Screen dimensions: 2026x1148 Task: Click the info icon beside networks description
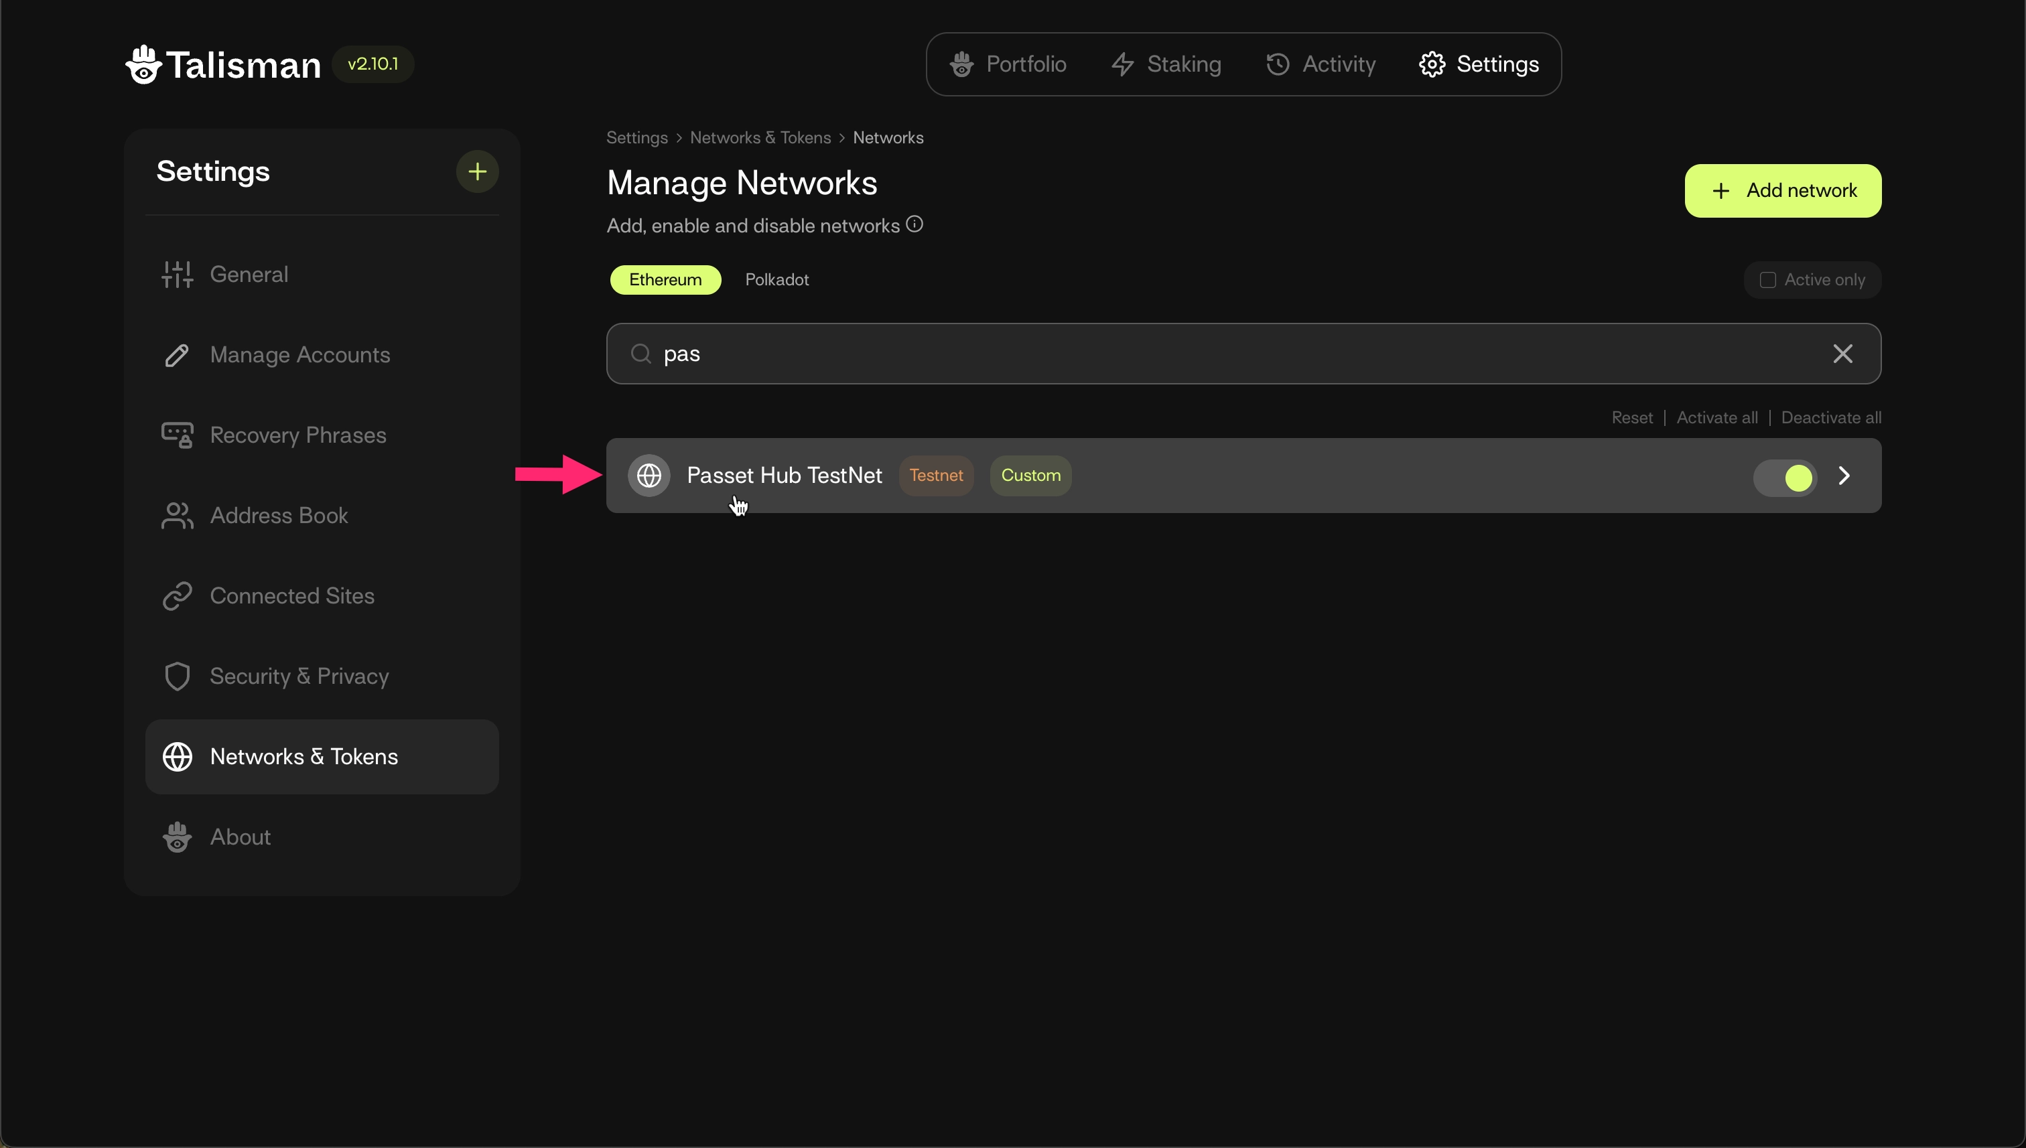coord(914,224)
